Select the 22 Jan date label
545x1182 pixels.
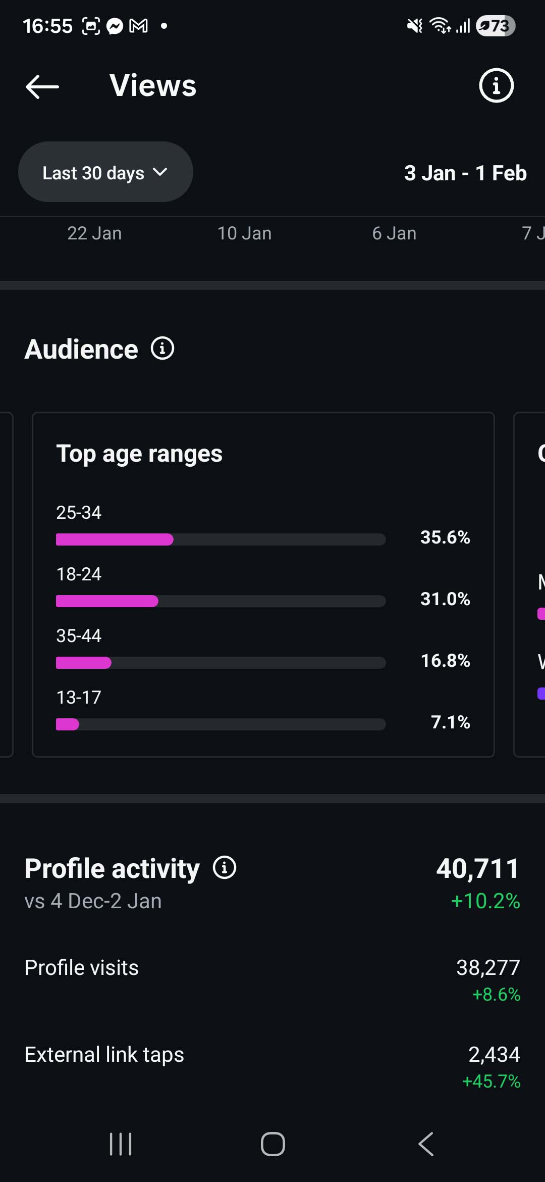point(94,233)
